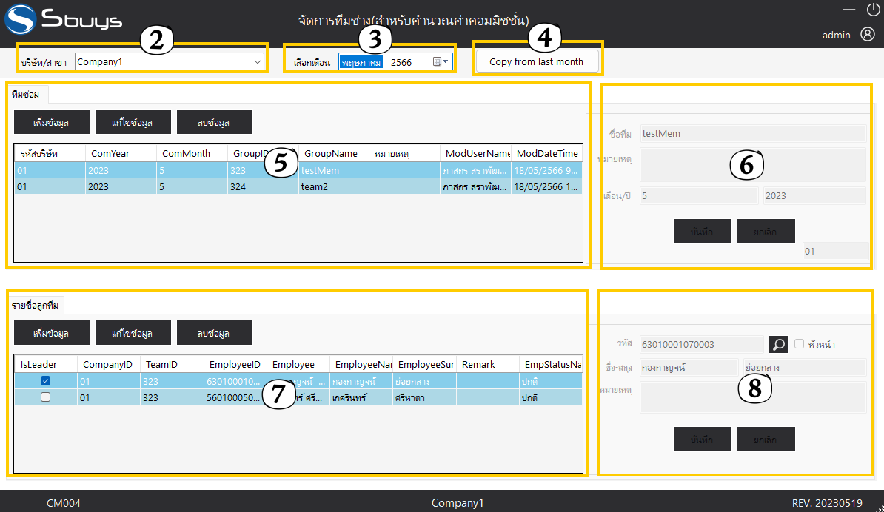Uncheck IsLeader for the first team member row
This screenshot has width=884, height=512.
pyautogui.click(x=46, y=381)
